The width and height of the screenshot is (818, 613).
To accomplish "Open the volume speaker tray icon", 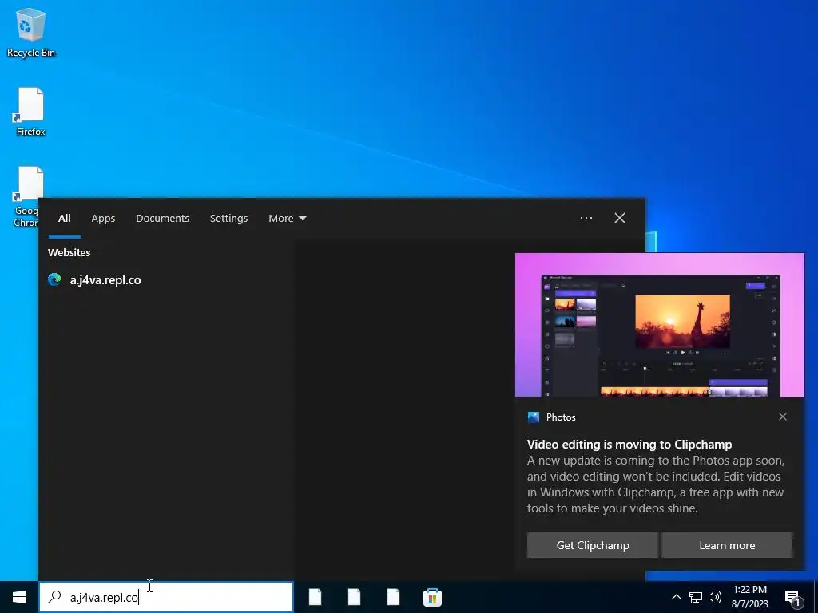I will (x=715, y=597).
